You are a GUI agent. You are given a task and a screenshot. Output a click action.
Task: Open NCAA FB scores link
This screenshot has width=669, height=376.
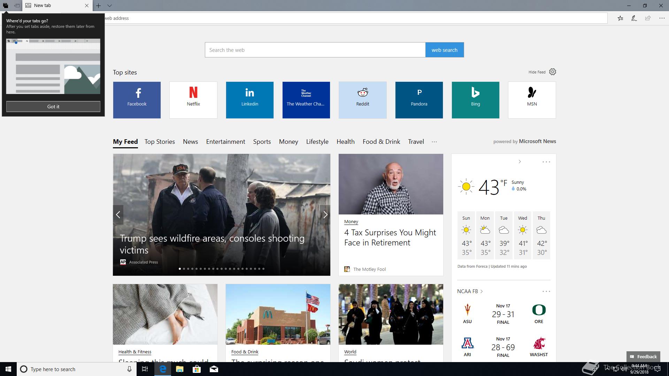(470, 291)
